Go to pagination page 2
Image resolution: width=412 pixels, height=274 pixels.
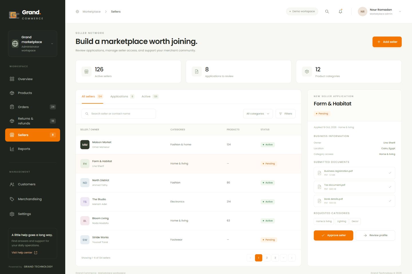coord(267,258)
